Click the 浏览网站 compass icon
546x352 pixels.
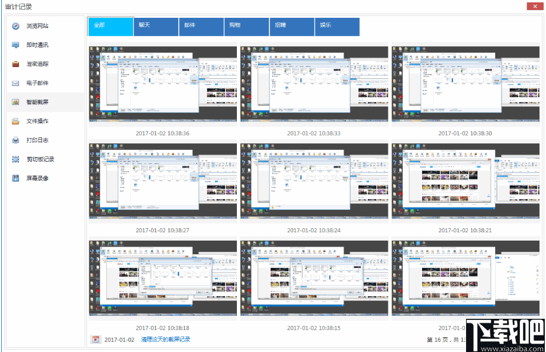coord(15,26)
